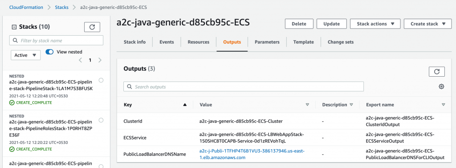The height and width of the screenshot is (168, 456).
Task: Select the PipelineStack-1LA1M7S3BFUSK stack radio button
Action: 101,80
